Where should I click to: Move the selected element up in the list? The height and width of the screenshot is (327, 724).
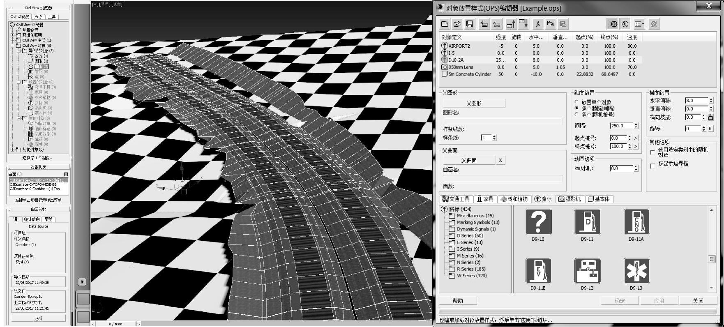point(511,24)
